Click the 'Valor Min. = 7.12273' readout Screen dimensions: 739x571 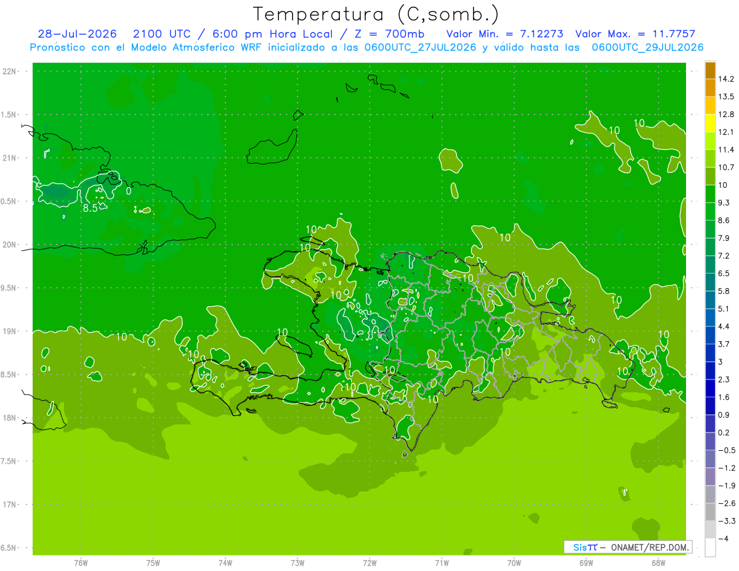[504, 34]
